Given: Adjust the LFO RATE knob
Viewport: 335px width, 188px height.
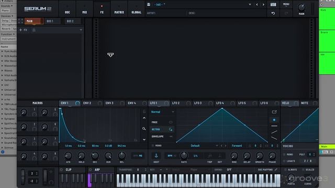Looking at the screenshot, I should click(x=184, y=156).
